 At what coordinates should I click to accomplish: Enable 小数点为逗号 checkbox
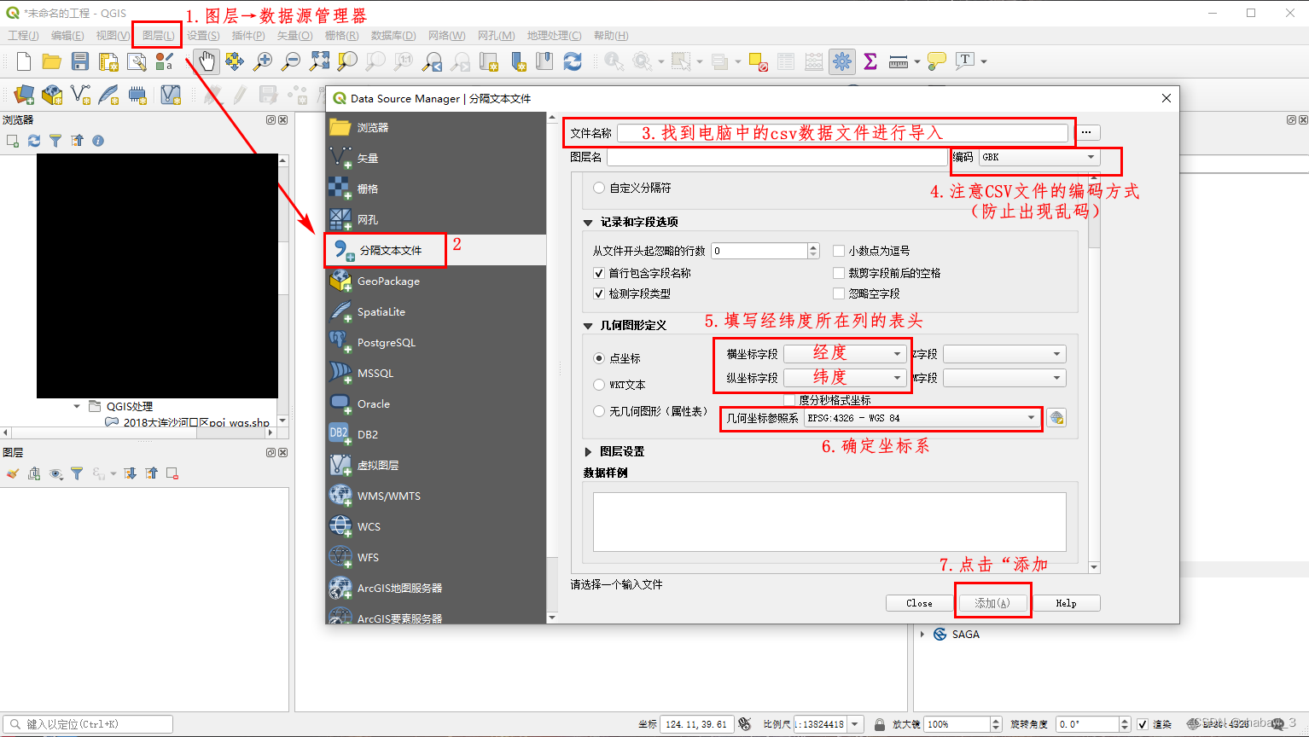tap(839, 251)
